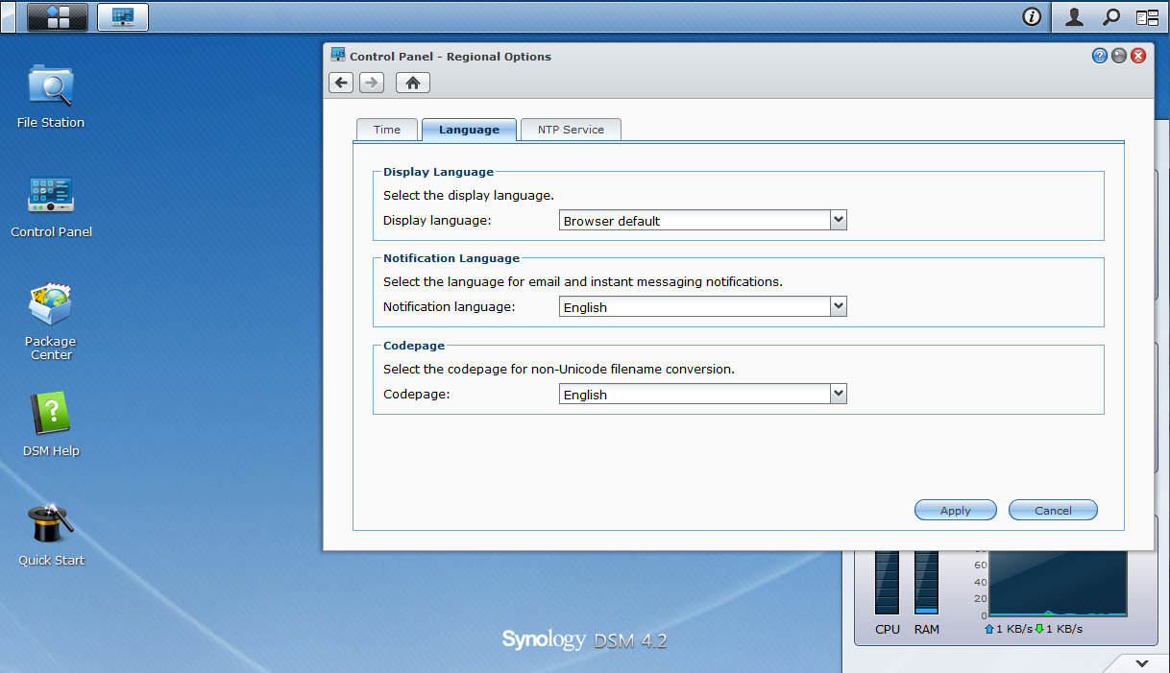
Task: Click the Codepage English field
Action: (695, 395)
